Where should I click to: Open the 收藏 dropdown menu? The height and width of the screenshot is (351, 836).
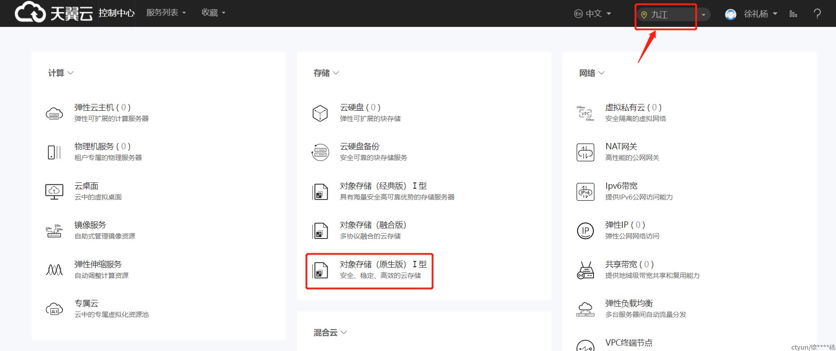click(214, 13)
